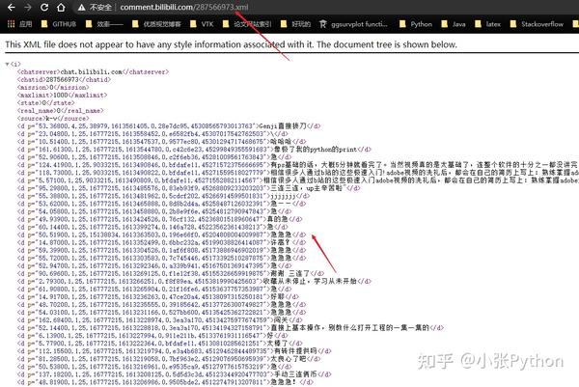Click the comment text '谢谢 三连了'
This screenshot has height=387, width=579.
(289, 273)
